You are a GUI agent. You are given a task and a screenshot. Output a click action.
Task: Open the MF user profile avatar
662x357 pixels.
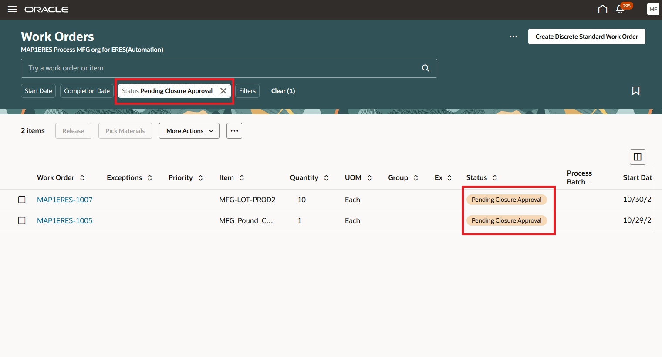653,9
